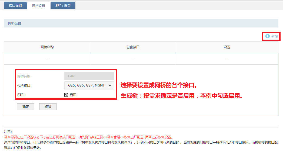Click the 包含接口 column header

(x=133, y=47)
